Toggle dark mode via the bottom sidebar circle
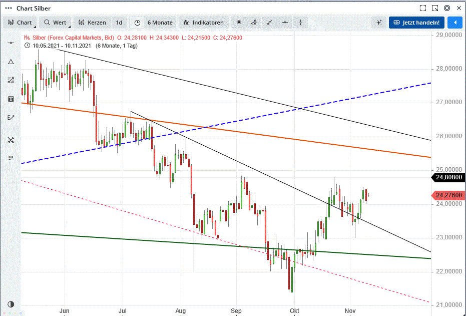The width and height of the screenshot is (466, 316). click(11, 304)
